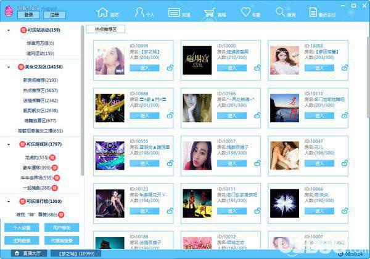The height and width of the screenshot is (259, 370).
Task: Select sidebar item with count (686)
Action: click(x=36, y=215)
